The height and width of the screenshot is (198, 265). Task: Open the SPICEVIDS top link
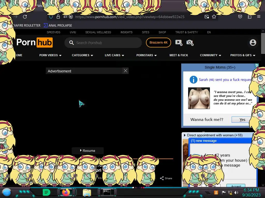click(x=53, y=32)
